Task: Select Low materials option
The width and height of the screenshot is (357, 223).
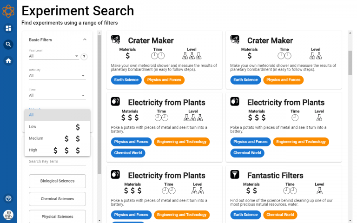Action: [57, 127]
